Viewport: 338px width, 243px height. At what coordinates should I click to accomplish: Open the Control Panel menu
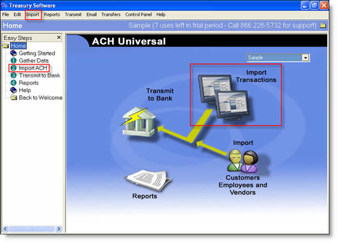tap(138, 15)
